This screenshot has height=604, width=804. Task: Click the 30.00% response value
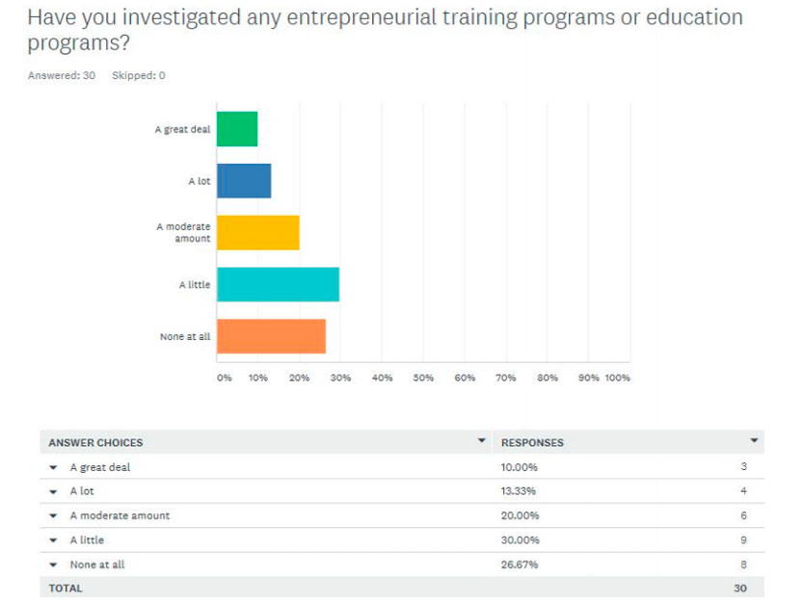click(x=520, y=540)
